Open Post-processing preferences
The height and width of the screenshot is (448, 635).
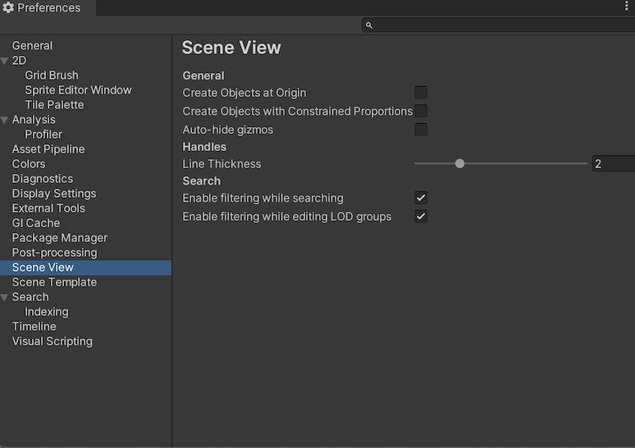click(54, 253)
